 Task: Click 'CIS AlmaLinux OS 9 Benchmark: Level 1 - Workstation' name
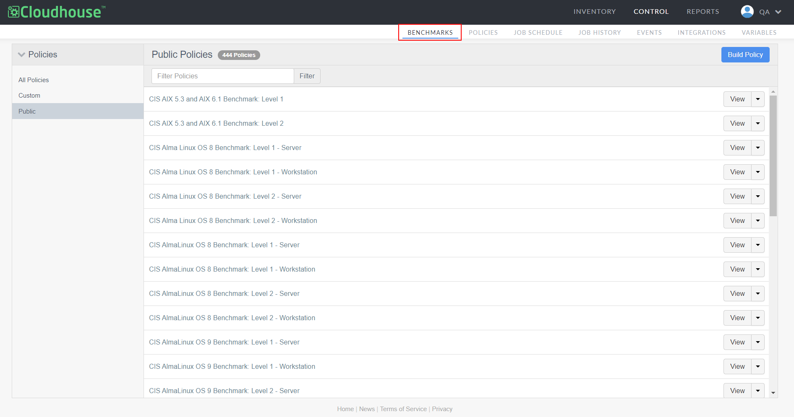point(232,367)
